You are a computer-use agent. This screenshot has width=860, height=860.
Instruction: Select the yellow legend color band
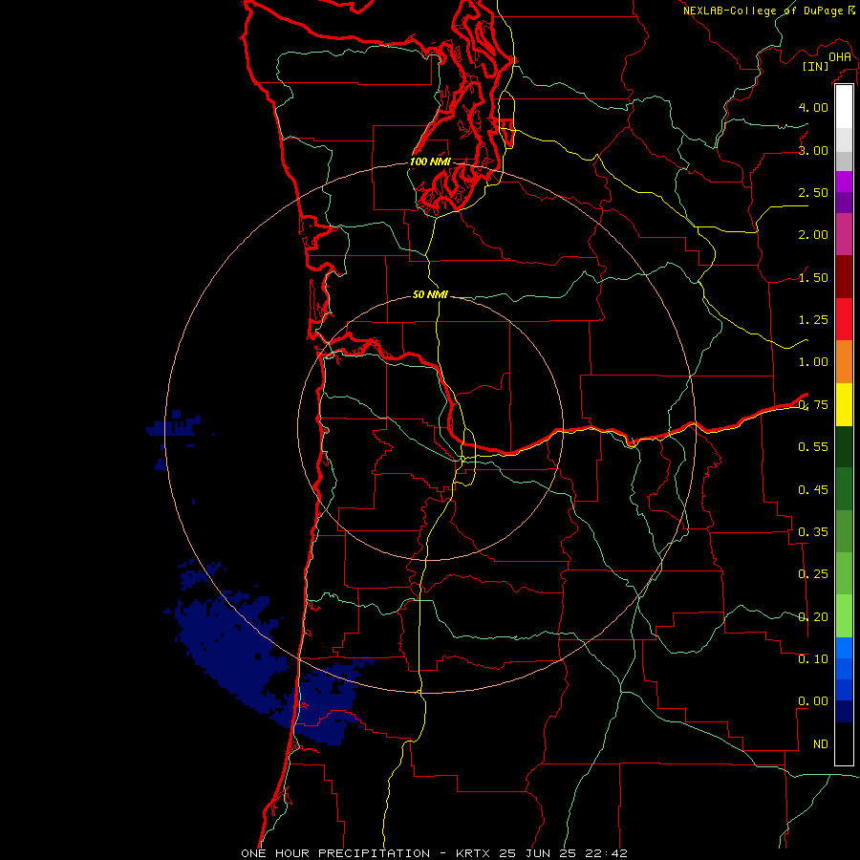844,404
